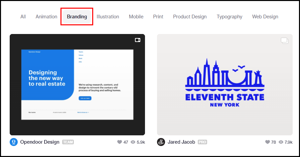Open the Web Design tab
This screenshot has height=157, width=300.
pyautogui.click(x=265, y=17)
